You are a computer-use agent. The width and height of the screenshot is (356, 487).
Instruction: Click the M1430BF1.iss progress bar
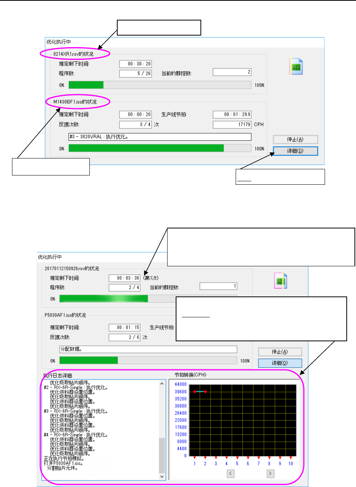click(160, 148)
